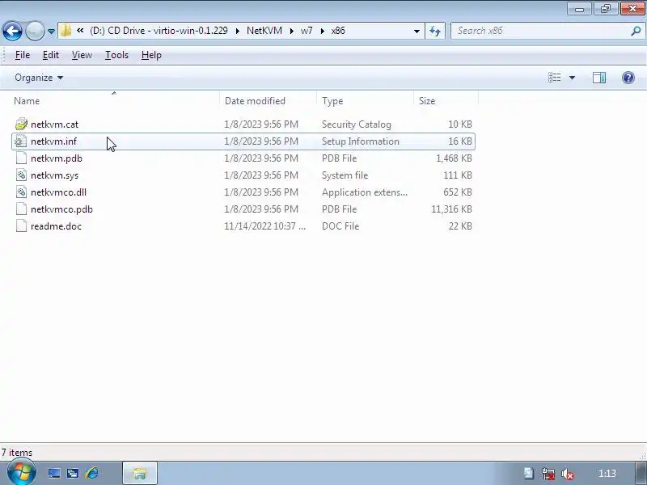Click the muted volume tray icon
Viewport: 647px width, 485px height.
pos(568,474)
